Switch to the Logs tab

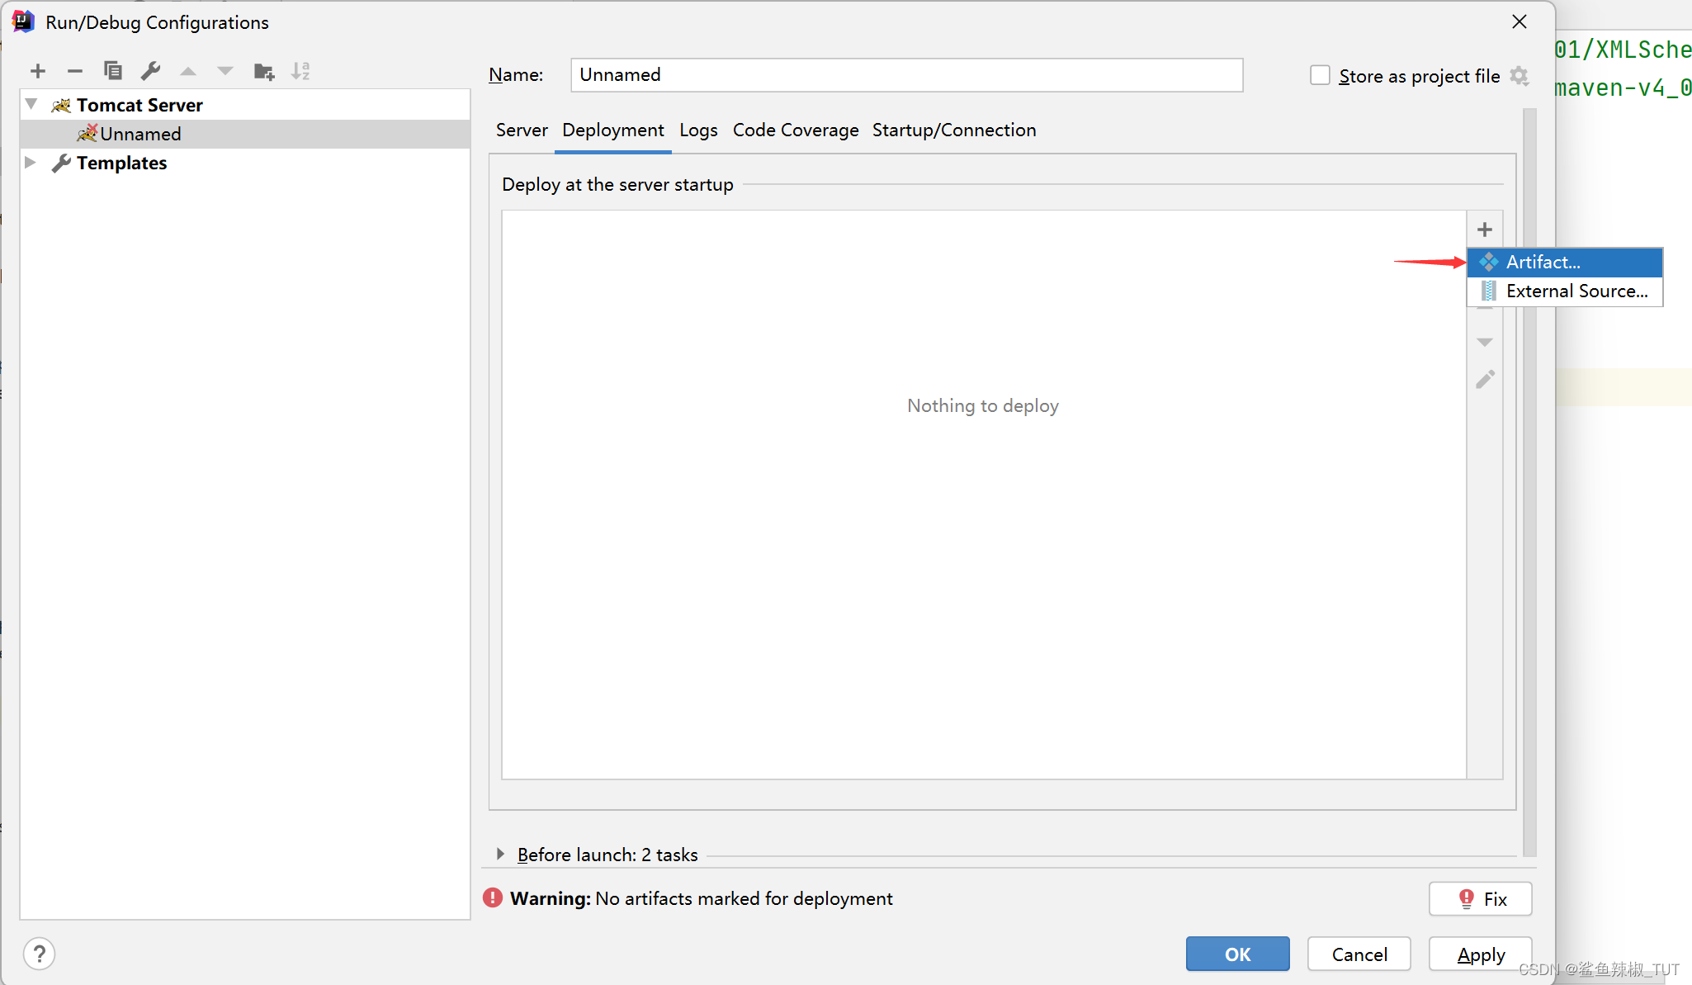pos(698,130)
